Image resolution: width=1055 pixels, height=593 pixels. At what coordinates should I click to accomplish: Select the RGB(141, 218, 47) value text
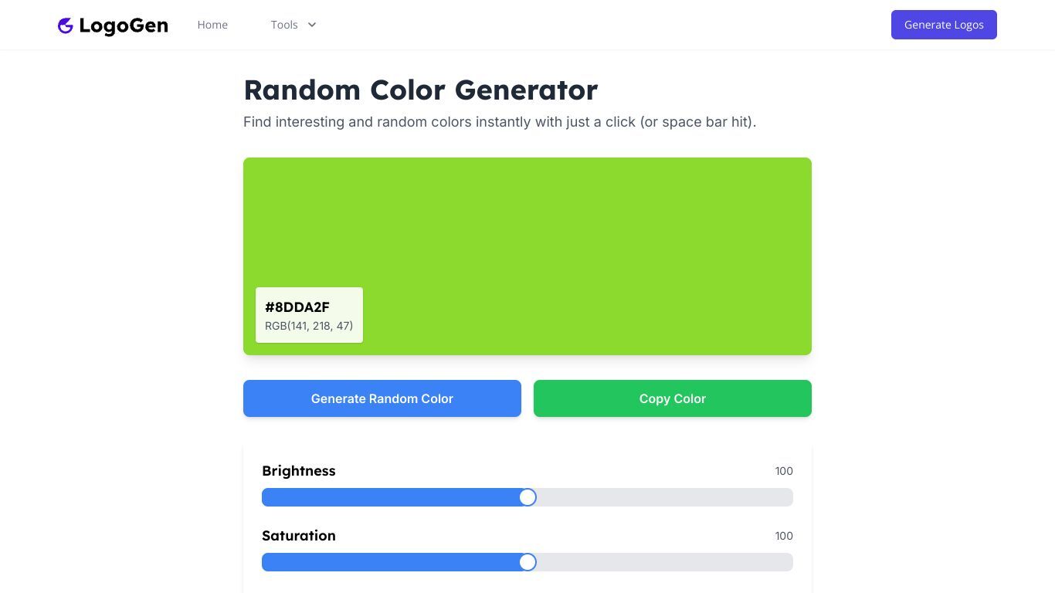point(309,326)
